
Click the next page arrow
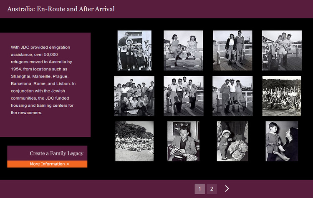(227, 189)
